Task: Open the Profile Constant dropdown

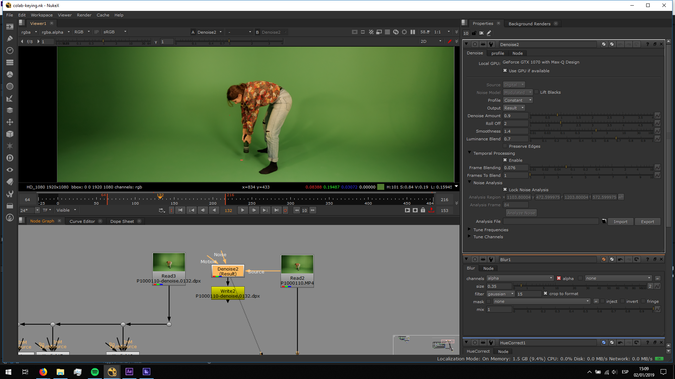Action: (518, 100)
